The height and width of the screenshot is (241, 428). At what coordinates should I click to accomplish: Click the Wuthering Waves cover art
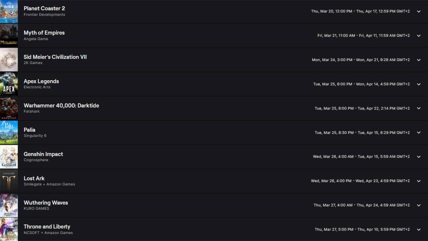pyautogui.click(x=9, y=205)
